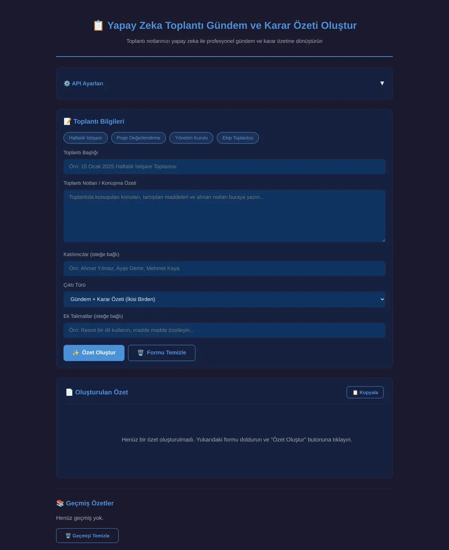Expand the API Ayarları section arrow

click(x=382, y=83)
